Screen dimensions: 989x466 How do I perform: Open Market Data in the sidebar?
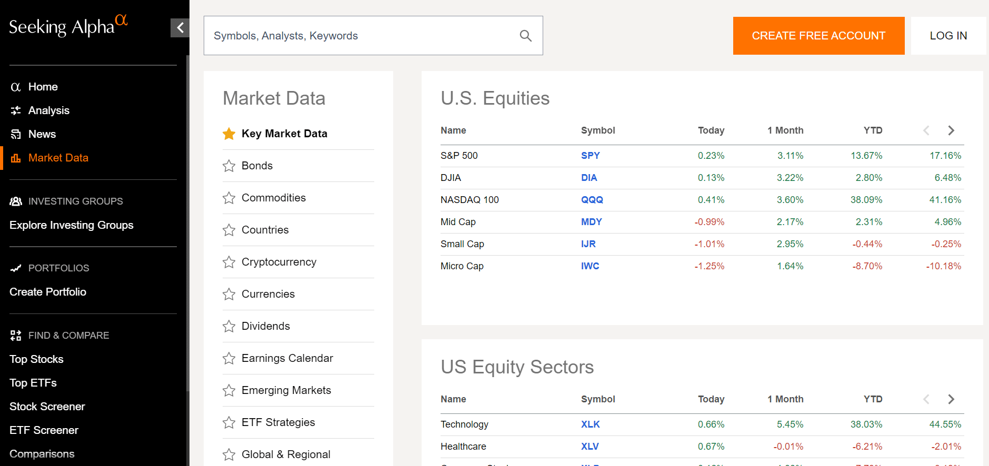(58, 158)
